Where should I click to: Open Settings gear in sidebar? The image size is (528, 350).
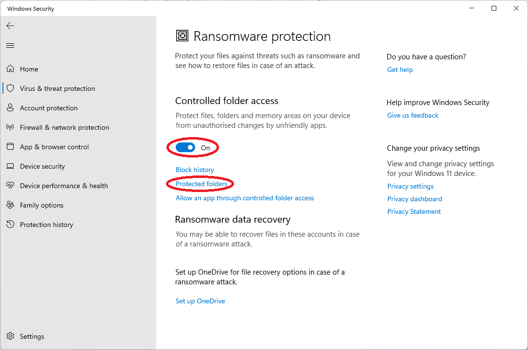pos(10,336)
